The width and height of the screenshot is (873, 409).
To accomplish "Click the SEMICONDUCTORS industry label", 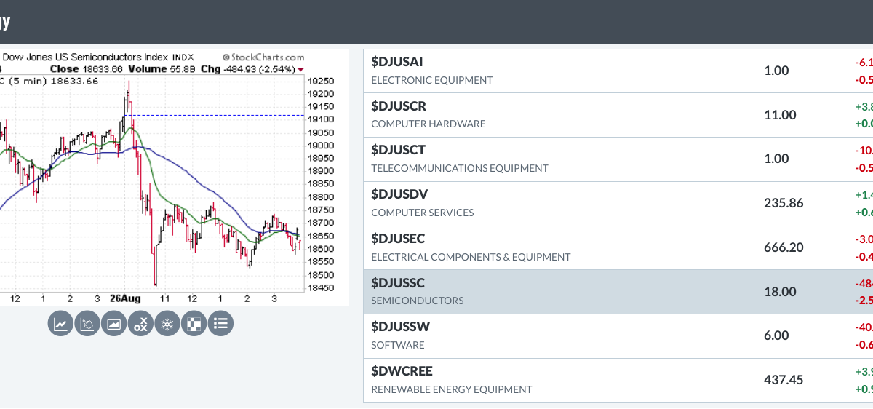I will (x=418, y=301).
